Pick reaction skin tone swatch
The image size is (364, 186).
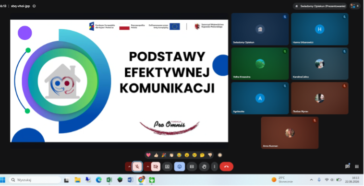pyautogui.click(x=220, y=155)
